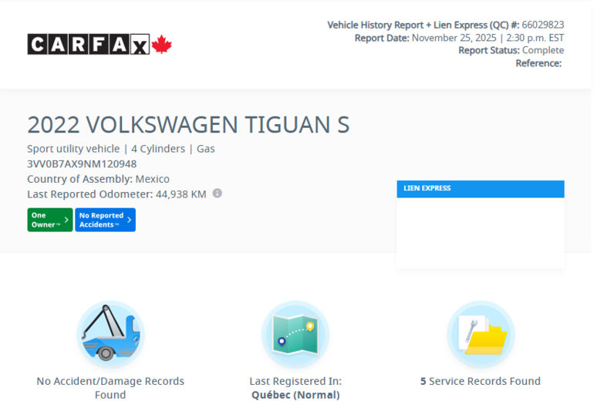Click Last Reported Odometer 44,938 KM text
Viewport: 594px width, 418px height.
[116, 194]
